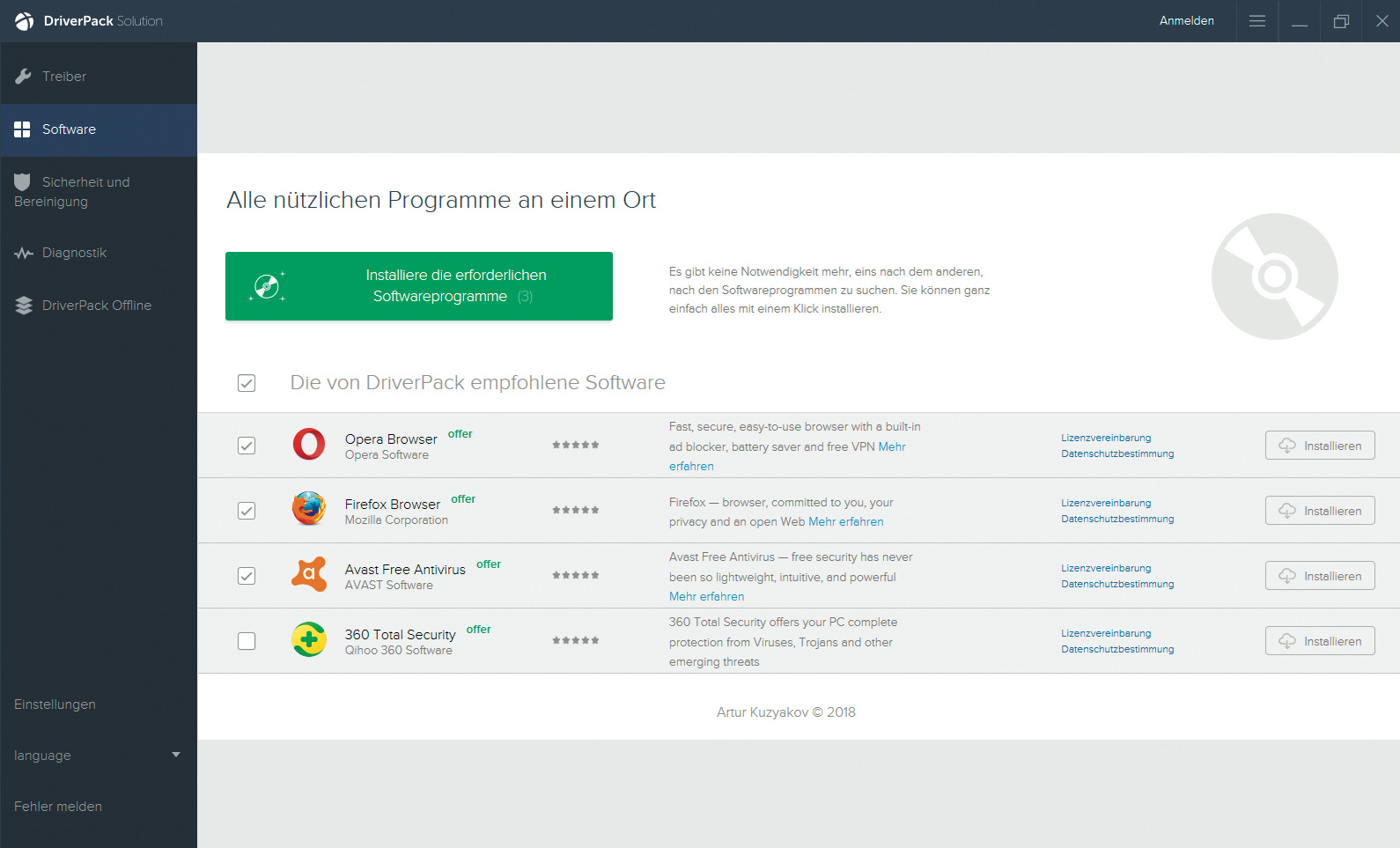Screen dimensions: 1400x848
Task: Open Avast's Mehr erfahren link
Action: pos(706,597)
